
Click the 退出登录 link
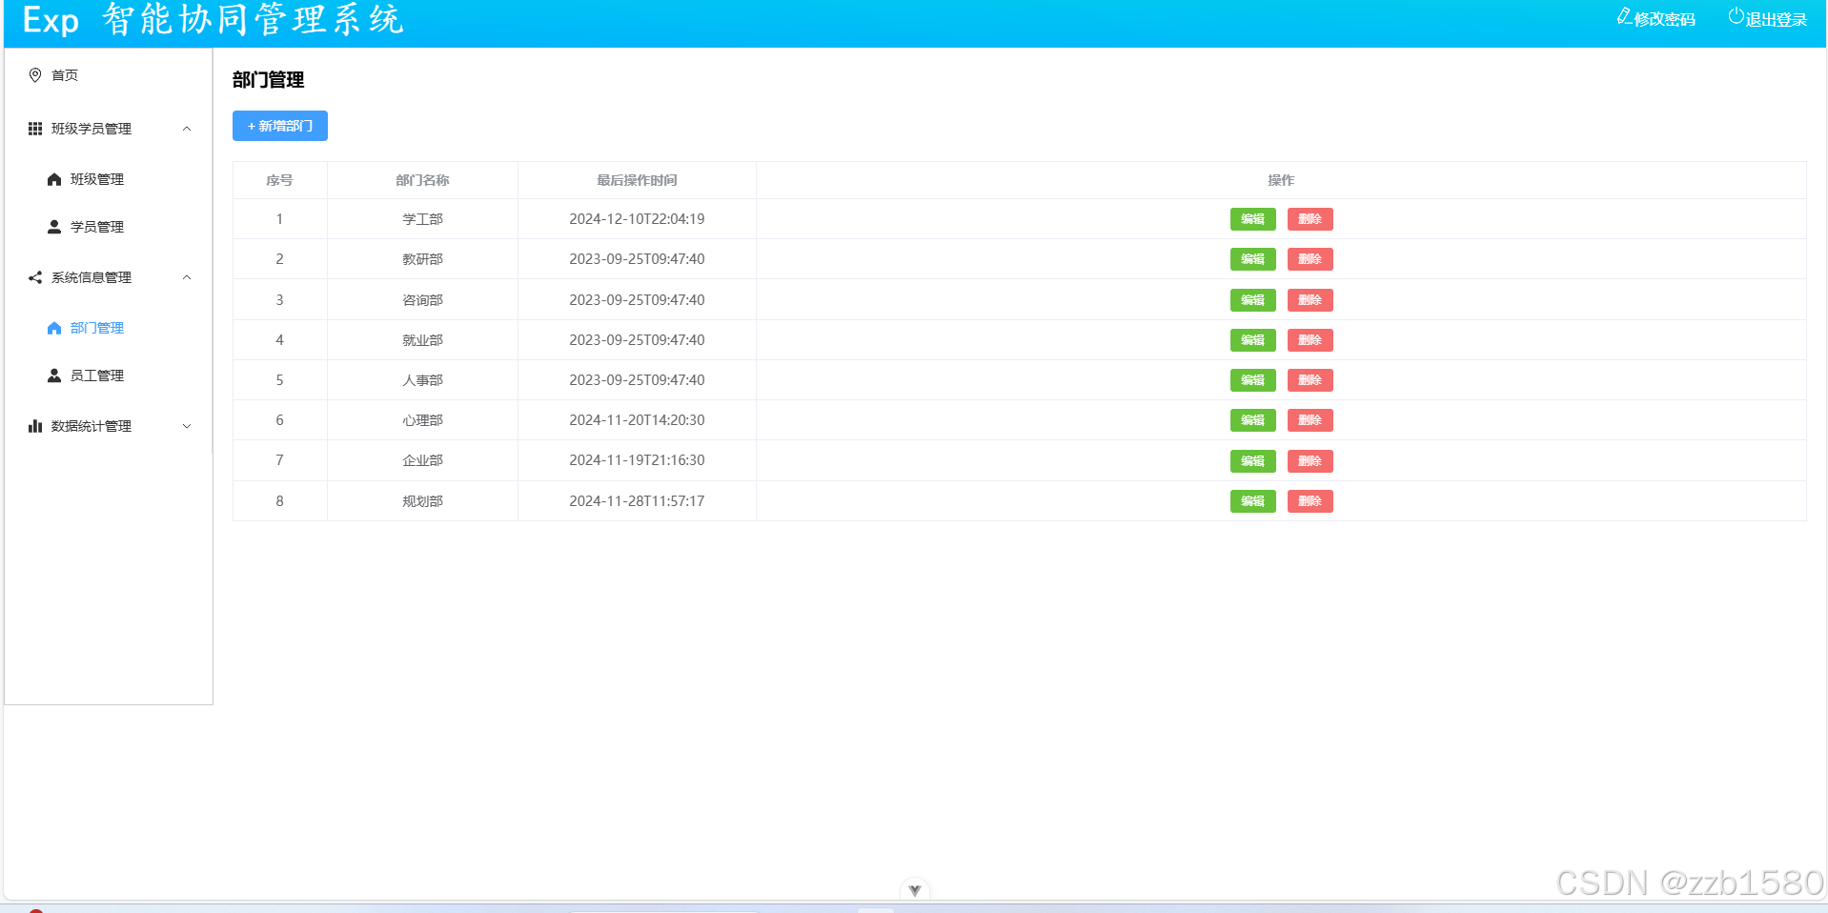(x=1768, y=18)
